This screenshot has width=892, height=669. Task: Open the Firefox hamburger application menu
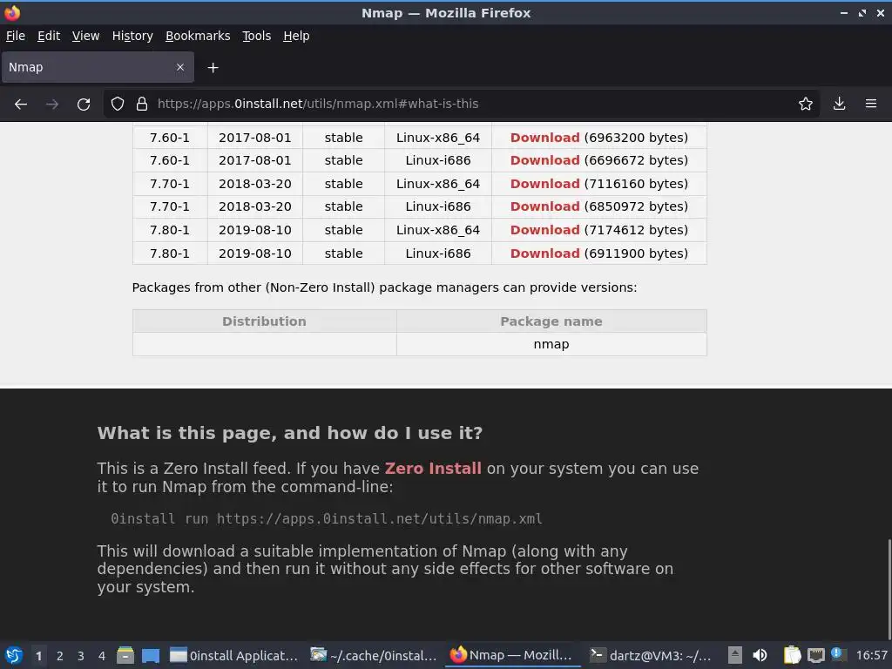[x=871, y=105]
